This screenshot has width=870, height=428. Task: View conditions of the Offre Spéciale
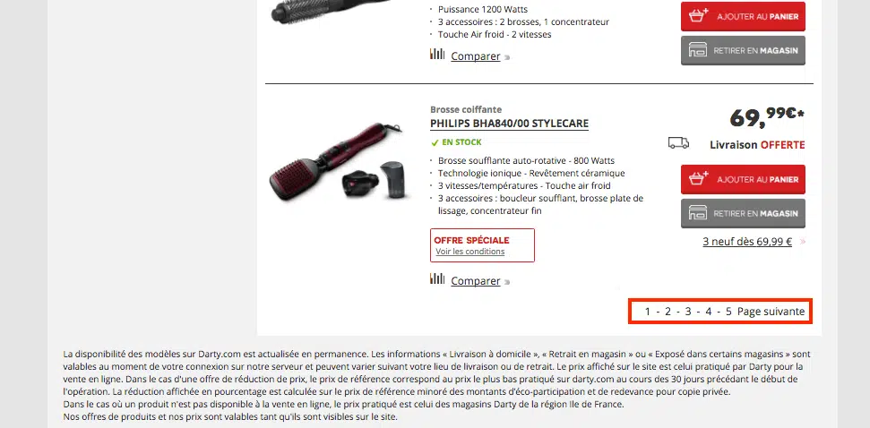tap(470, 251)
